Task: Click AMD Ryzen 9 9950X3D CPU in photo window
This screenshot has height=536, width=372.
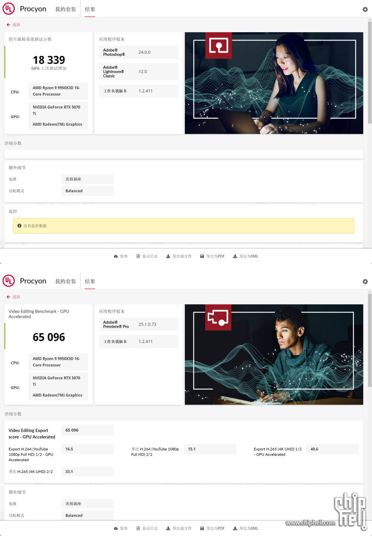Action: tap(58, 91)
